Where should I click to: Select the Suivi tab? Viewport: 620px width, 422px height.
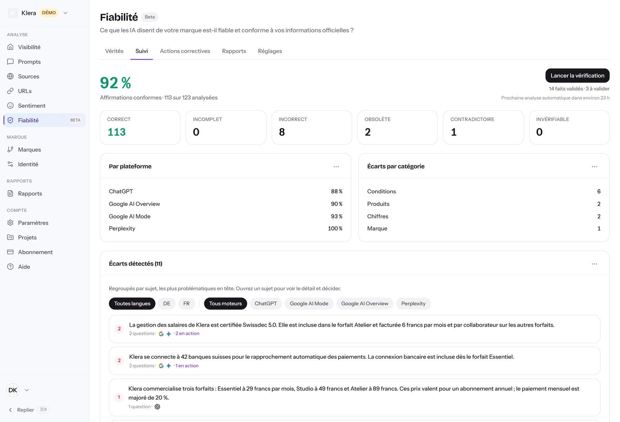[142, 51]
